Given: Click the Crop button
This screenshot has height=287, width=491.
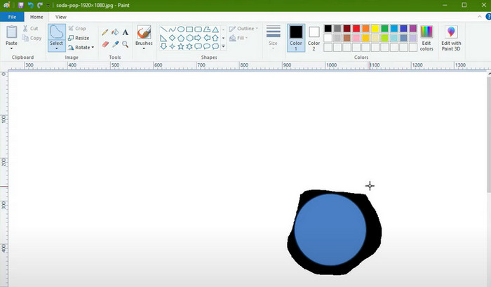Looking at the screenshot, I should (77, 29).
